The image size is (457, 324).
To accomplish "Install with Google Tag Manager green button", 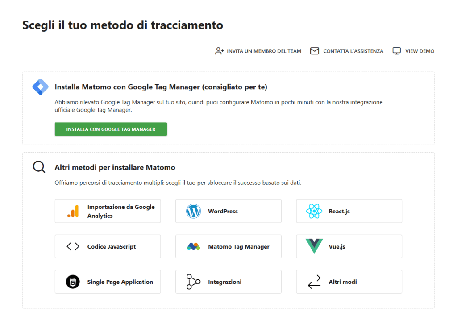I will (x=111, y=129).
